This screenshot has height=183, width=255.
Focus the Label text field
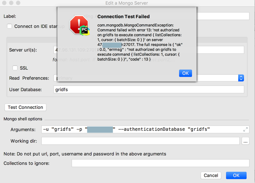point(223,16)
